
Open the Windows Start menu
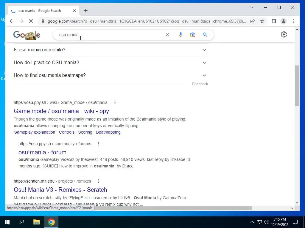[7, 222]
